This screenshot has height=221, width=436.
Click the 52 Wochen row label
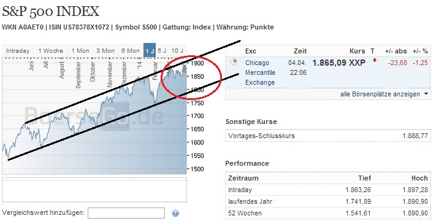[245, 213]
